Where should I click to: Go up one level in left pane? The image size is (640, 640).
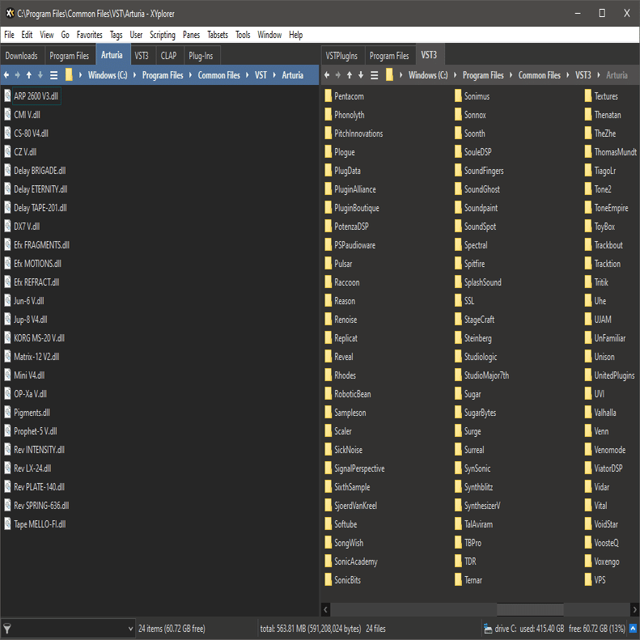coord(28,75)
